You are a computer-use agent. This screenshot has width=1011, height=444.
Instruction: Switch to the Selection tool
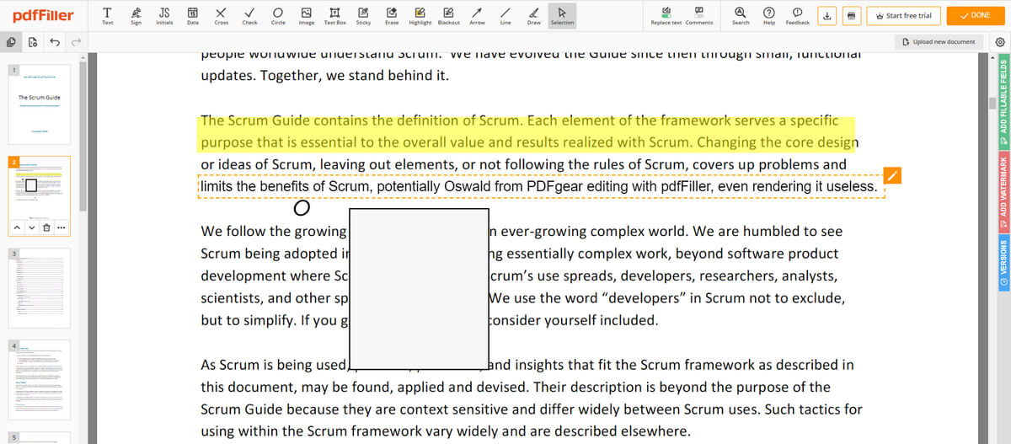point(563,15)
